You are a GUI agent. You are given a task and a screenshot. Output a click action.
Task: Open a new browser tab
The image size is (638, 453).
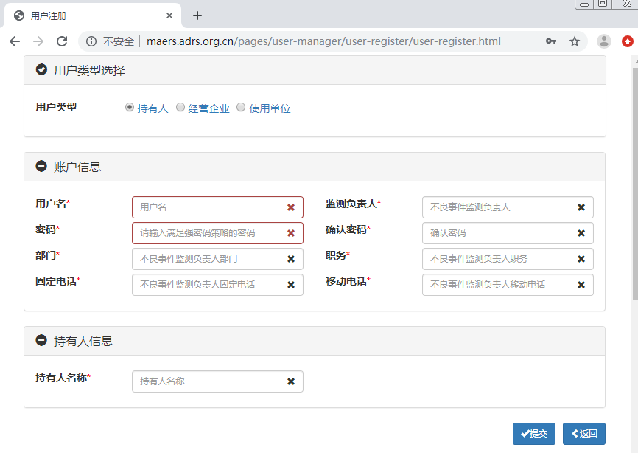click(197, 15)
